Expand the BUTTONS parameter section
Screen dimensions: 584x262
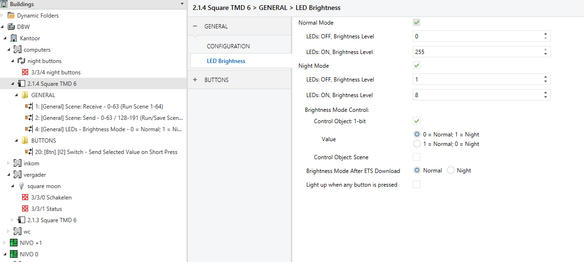point(195,80)
